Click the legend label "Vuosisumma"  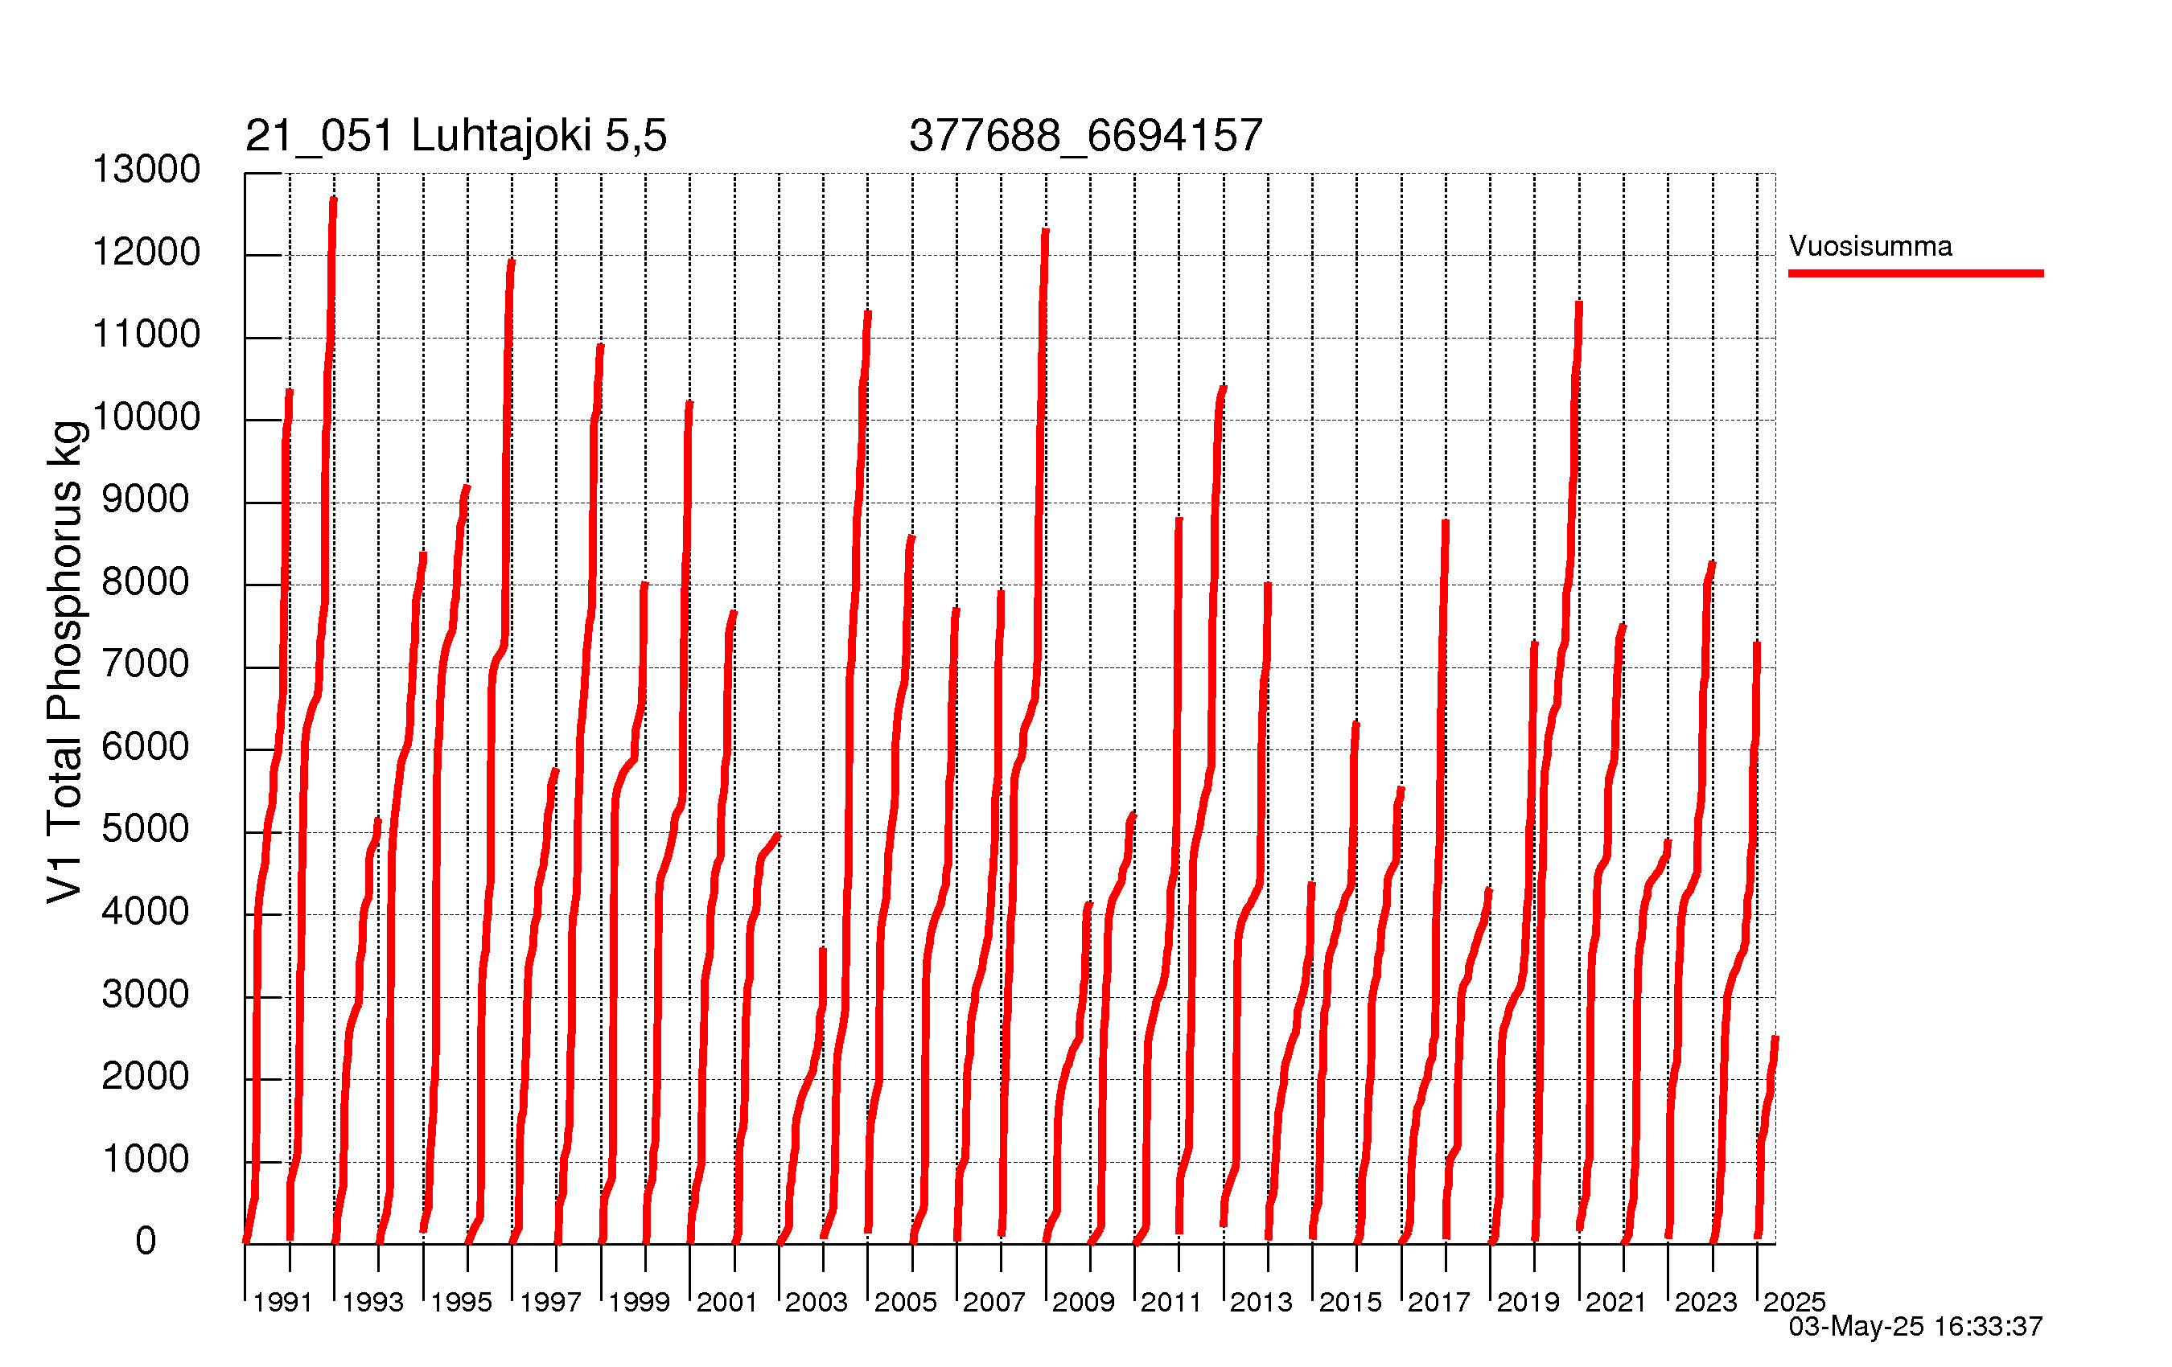click(x=1870, y=246)
